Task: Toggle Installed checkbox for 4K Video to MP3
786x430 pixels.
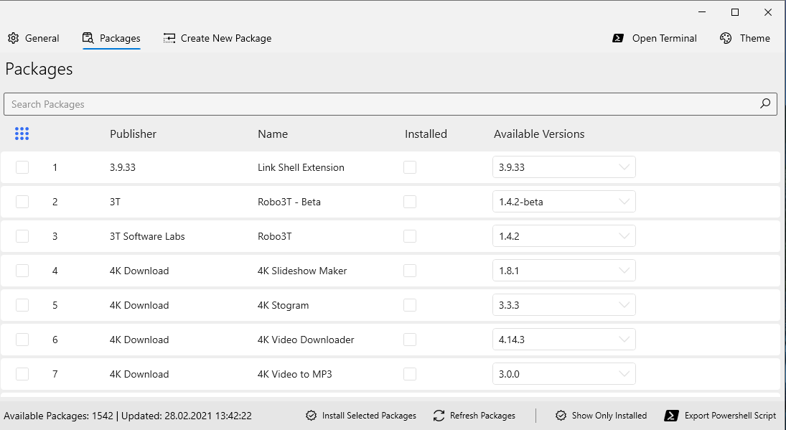Action: [x=410, y=374]
